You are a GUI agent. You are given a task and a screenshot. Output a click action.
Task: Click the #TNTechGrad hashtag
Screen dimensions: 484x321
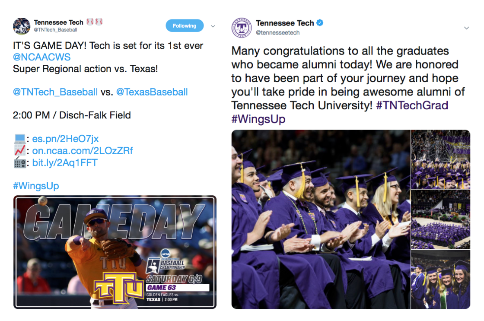pyautogui.click(x=412, y=105)
